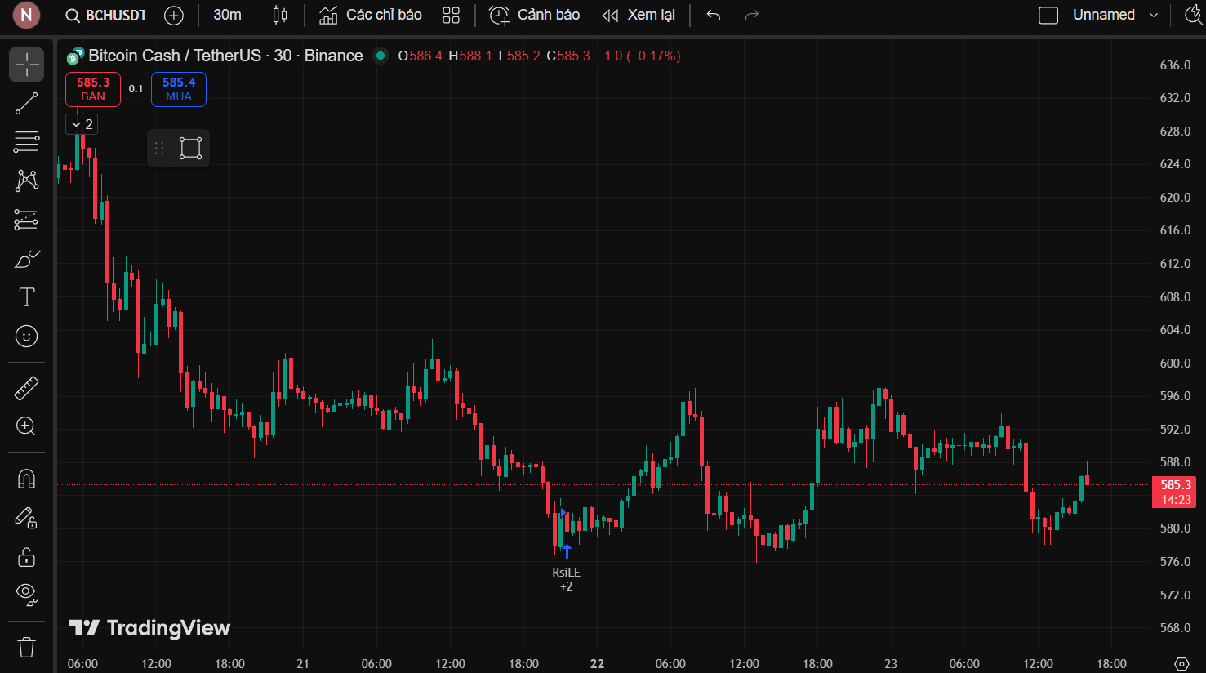Select the crosshair cursor tool

coord(26,65)
